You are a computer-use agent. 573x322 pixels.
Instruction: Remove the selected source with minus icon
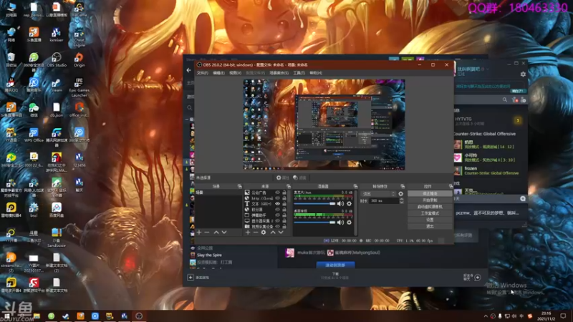pyautogui.click(x=256, y=232)
